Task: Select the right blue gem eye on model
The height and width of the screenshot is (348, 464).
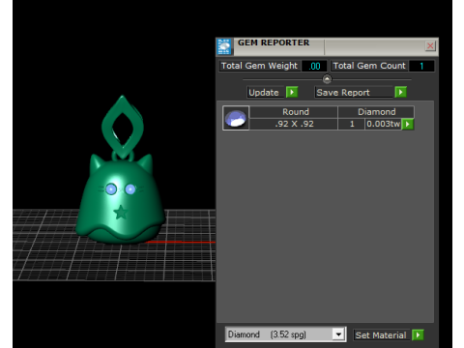Action: (130, 189)
